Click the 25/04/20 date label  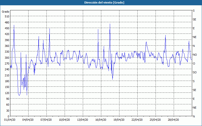coord(155,120)
